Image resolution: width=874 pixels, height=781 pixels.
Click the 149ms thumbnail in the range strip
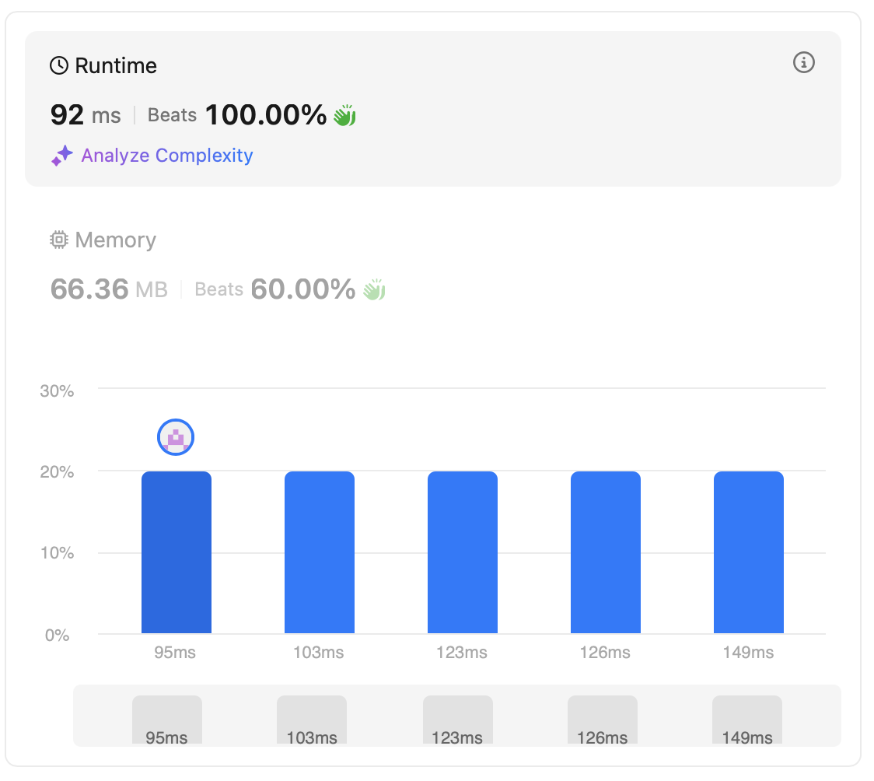pos(747,720)
